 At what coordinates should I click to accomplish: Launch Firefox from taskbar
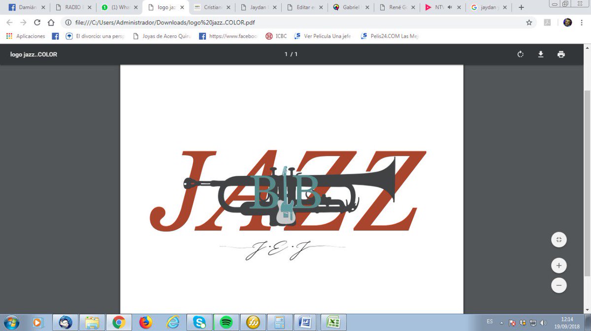pos(145,323)
